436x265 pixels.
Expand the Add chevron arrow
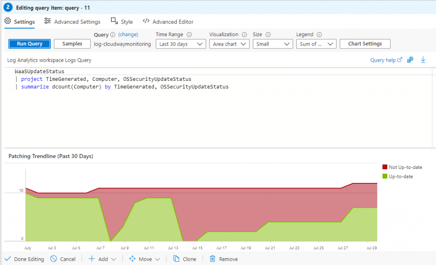point(113,259)
